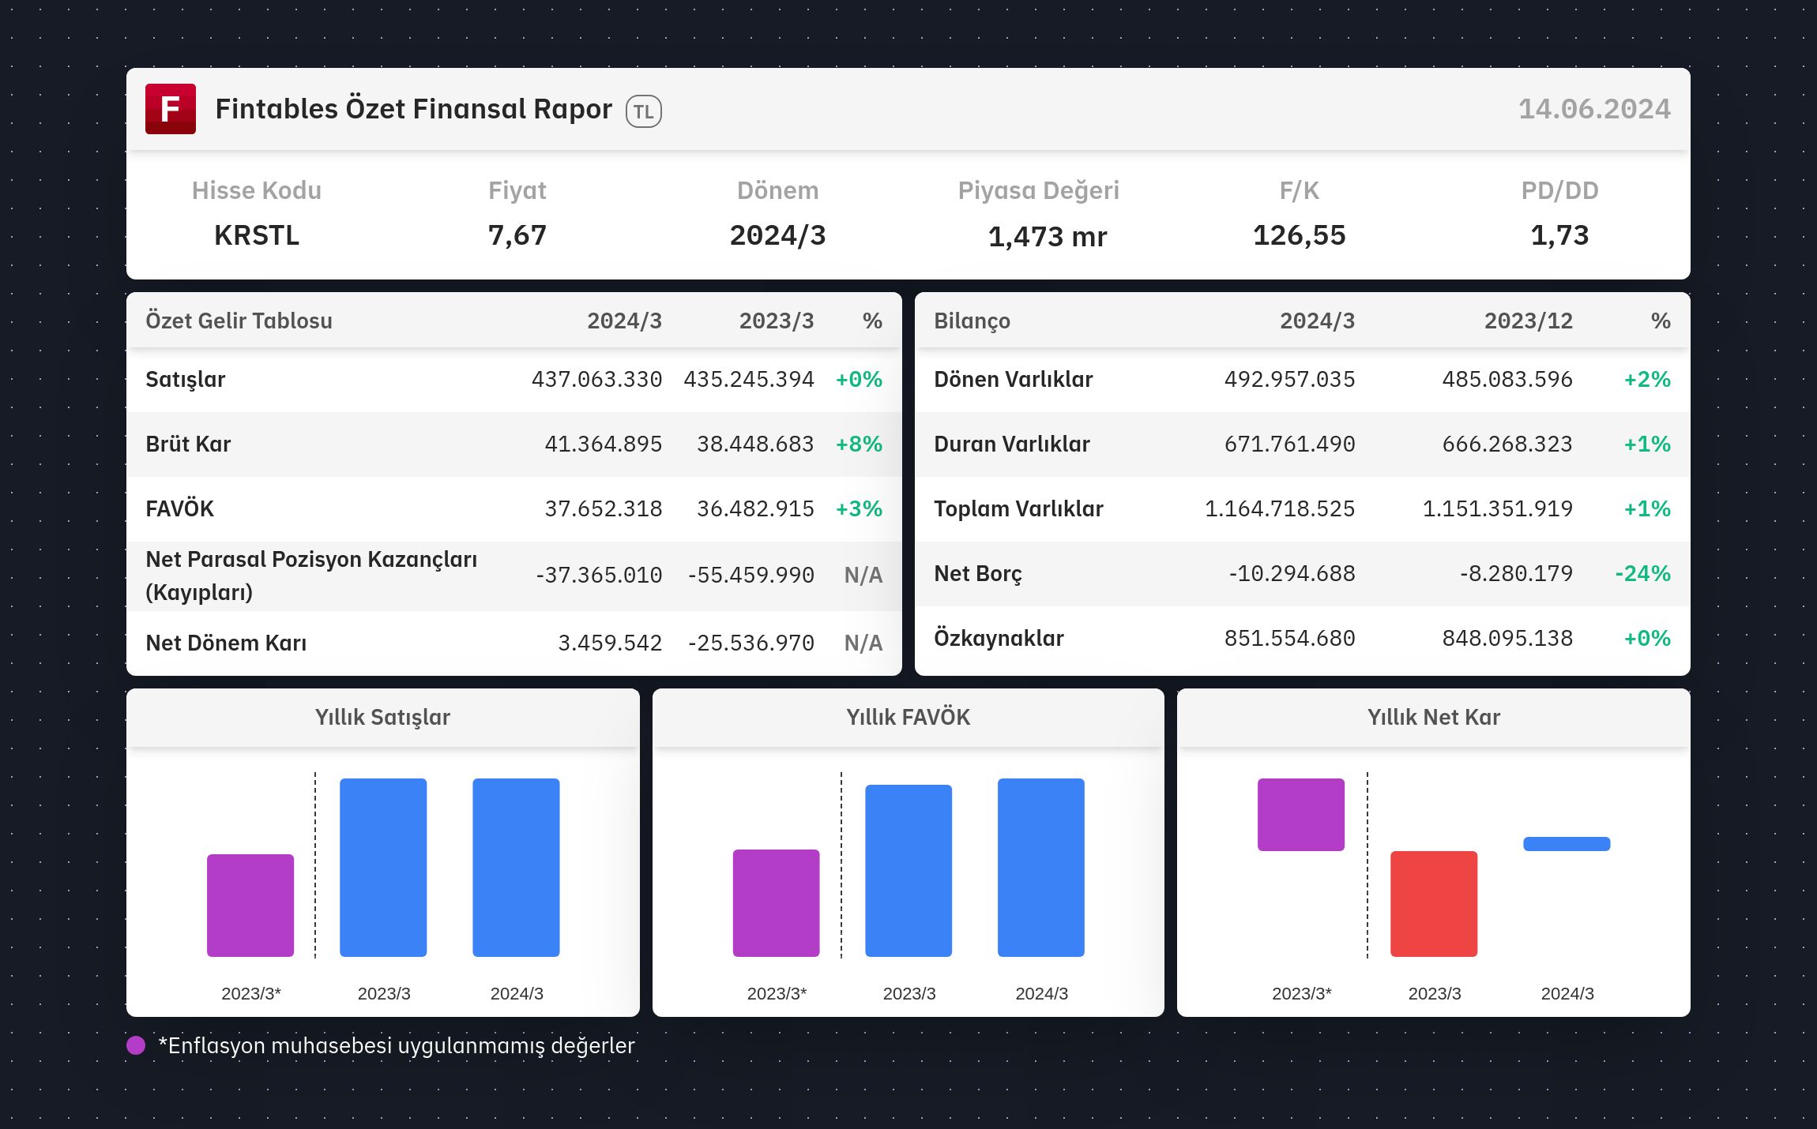The image size is (1817, 1129).
Task: Click the purple 2023/3* bar in Yıllık Net Kar
Action: 1301,815
